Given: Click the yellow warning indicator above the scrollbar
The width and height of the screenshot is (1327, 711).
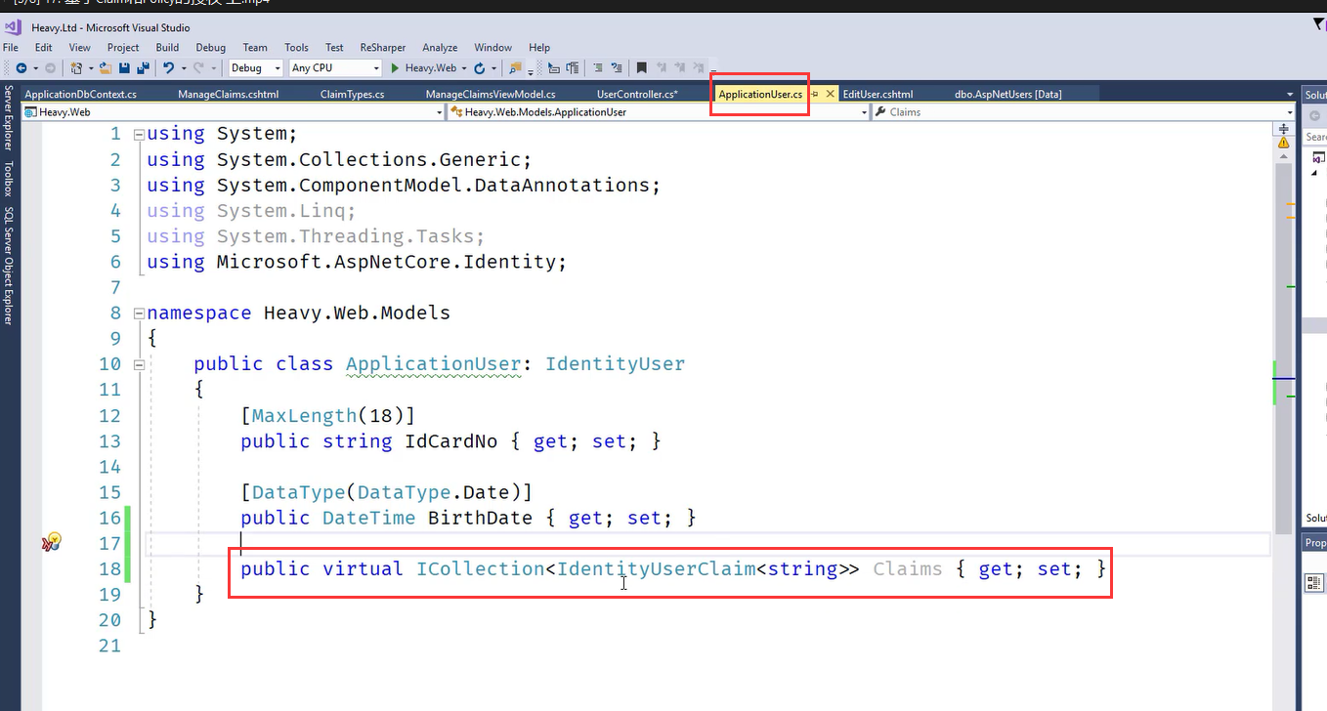Looking at the screenshot, I should [x=1284, y=143].
